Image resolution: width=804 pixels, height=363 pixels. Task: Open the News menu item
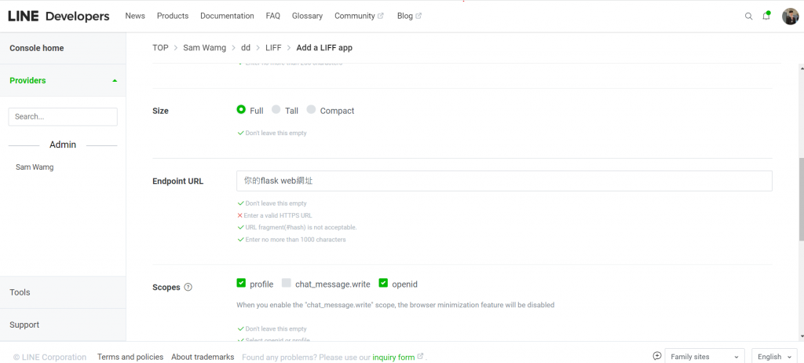135,16
